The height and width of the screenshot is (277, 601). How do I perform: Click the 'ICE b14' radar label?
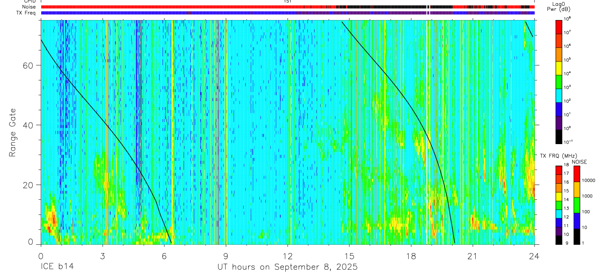(x=56, y=267)
